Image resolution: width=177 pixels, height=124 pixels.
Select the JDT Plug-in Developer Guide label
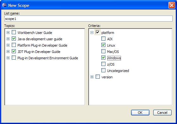(39, 52)
